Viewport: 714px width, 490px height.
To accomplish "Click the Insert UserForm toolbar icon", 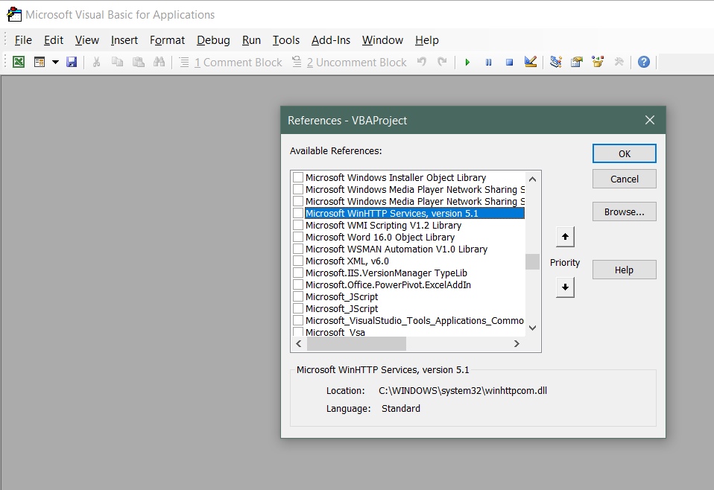I will (x=40, y=63).
